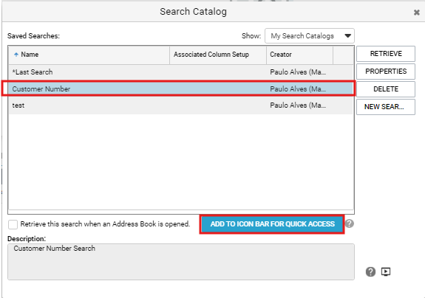Select the *Last Search row
The height and width of the screenshot is (298, 425).
(180, 72)
